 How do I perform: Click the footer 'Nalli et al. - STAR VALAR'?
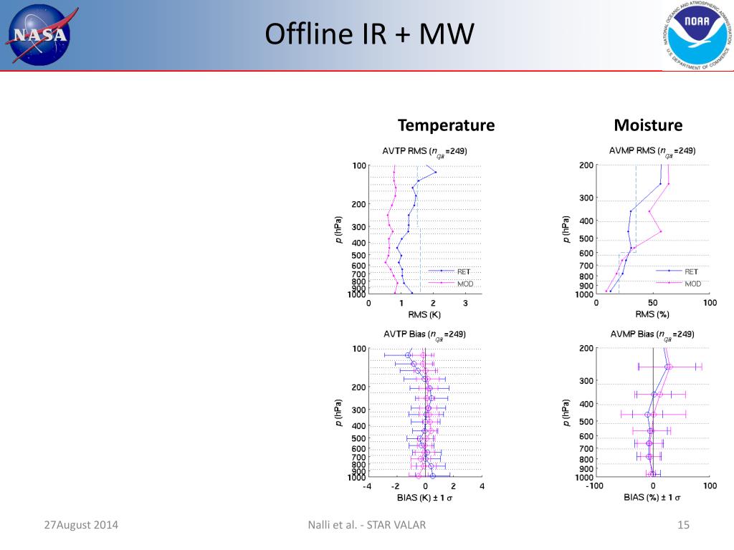click(x=367, y=525)
